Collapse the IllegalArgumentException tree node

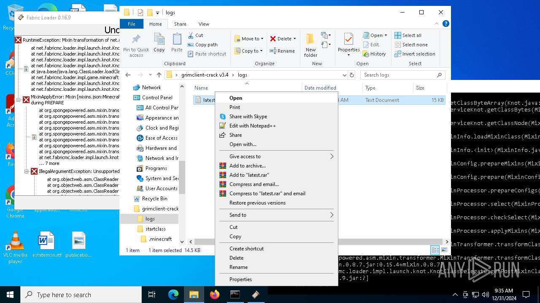(x=26, y=172)
